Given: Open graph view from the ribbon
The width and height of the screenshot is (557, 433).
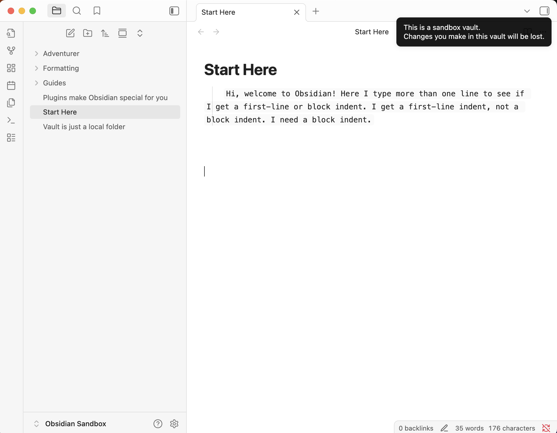Looking at the screenshot, I should [11, 51].
